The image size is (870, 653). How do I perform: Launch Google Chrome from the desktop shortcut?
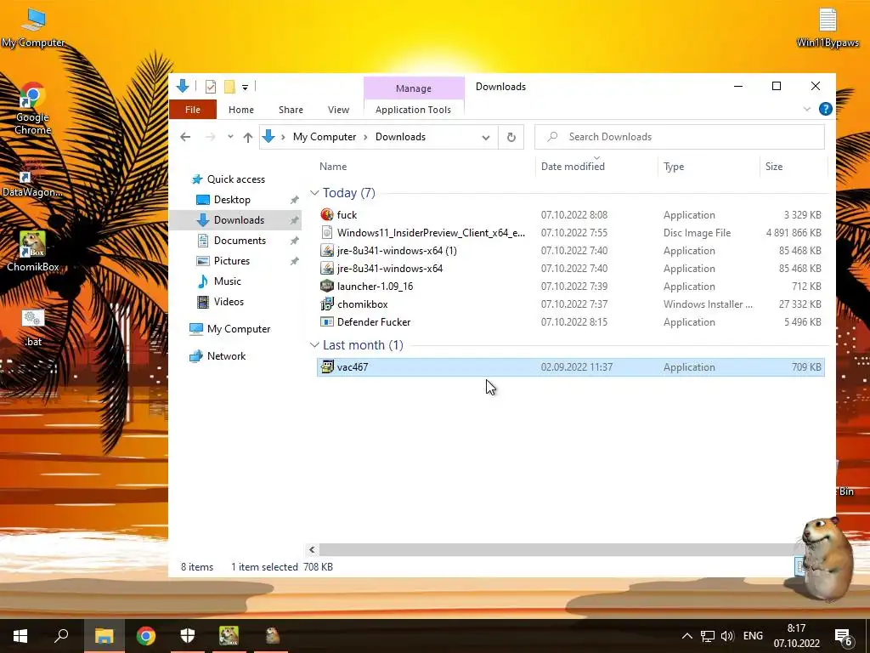(32, 109)
